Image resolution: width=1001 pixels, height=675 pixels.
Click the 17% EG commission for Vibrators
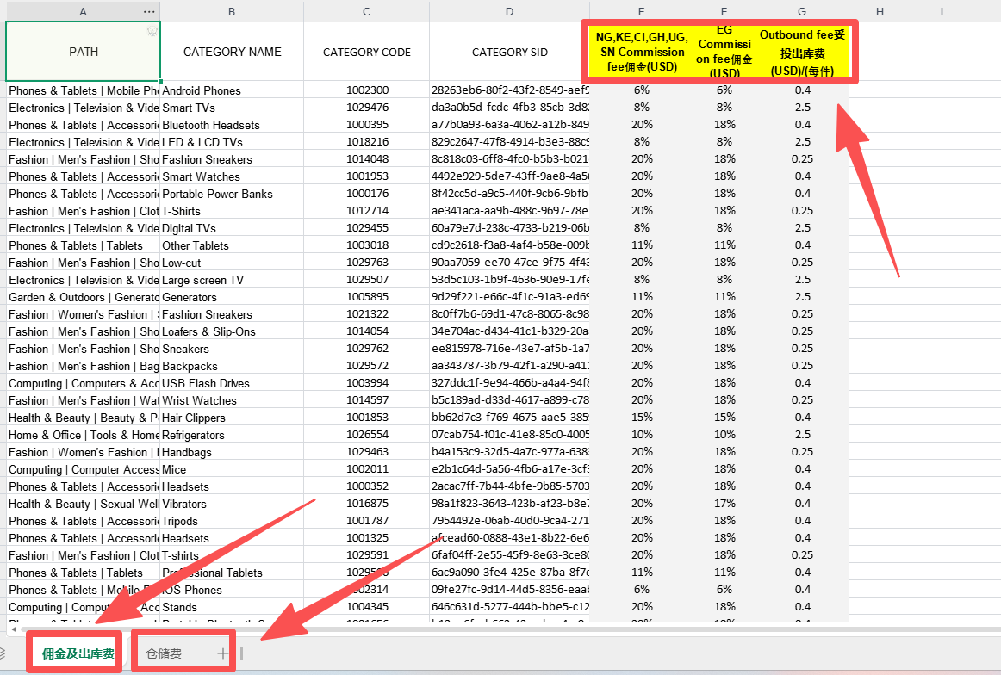[x=724, y=504]
